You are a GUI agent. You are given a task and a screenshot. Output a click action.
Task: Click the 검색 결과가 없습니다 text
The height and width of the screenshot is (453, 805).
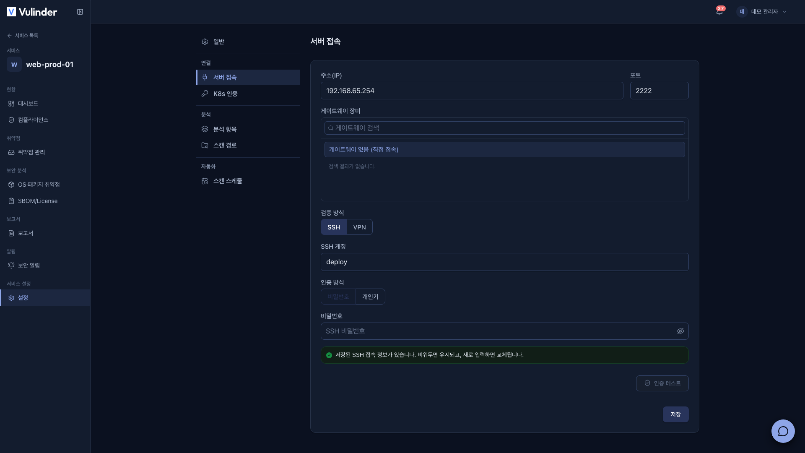(x=352, y=167)
